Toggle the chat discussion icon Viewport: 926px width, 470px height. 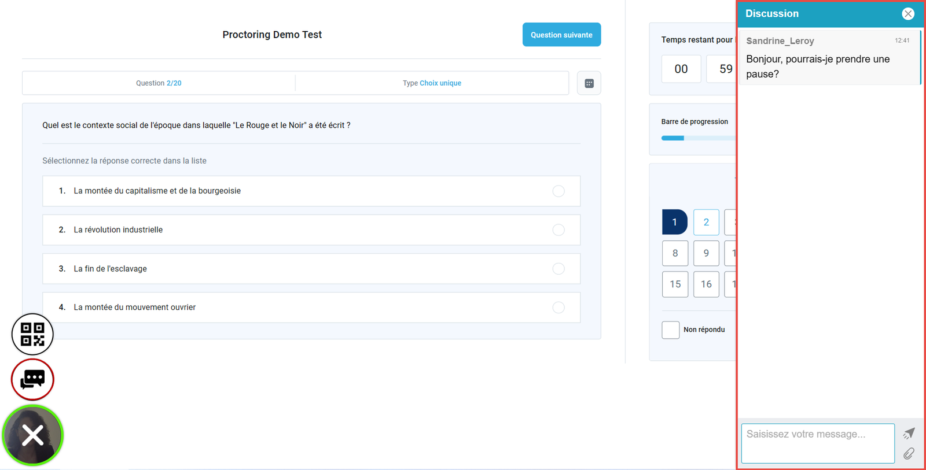(x=32, y=379)
